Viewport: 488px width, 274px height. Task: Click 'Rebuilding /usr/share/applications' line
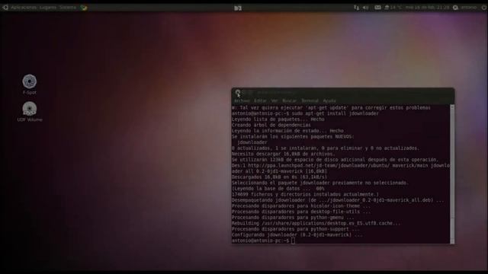tap(316, 223)
